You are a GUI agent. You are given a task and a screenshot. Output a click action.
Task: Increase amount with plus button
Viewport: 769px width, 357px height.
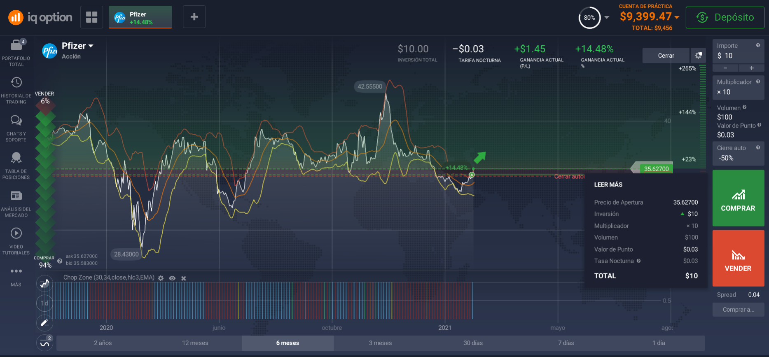point(751,68)
